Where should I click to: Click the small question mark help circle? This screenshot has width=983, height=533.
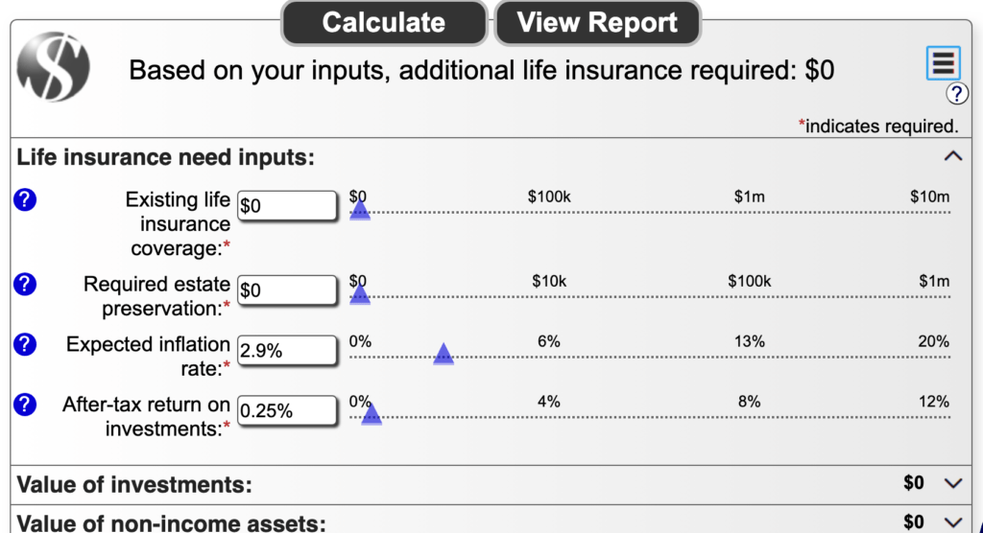coord(957,94)
